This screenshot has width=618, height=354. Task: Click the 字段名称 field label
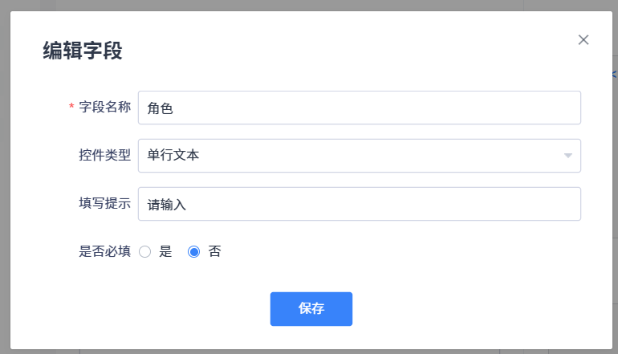pos(104,108)
